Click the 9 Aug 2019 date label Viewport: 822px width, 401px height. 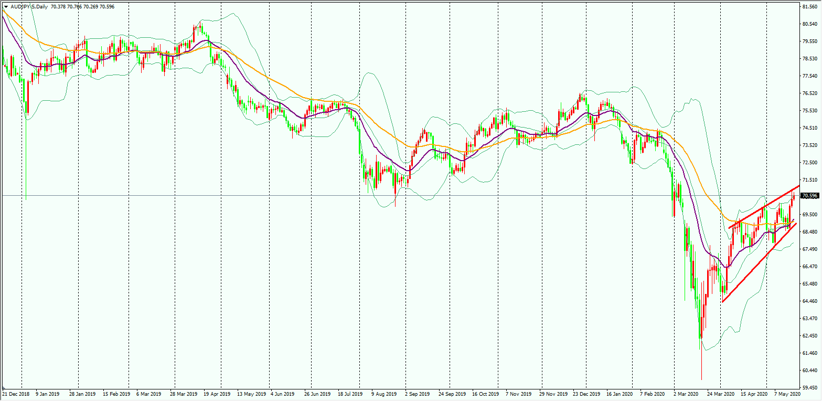(384, 393)
